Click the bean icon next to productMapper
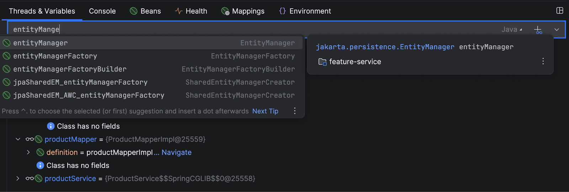 click(x=39, y=139)
